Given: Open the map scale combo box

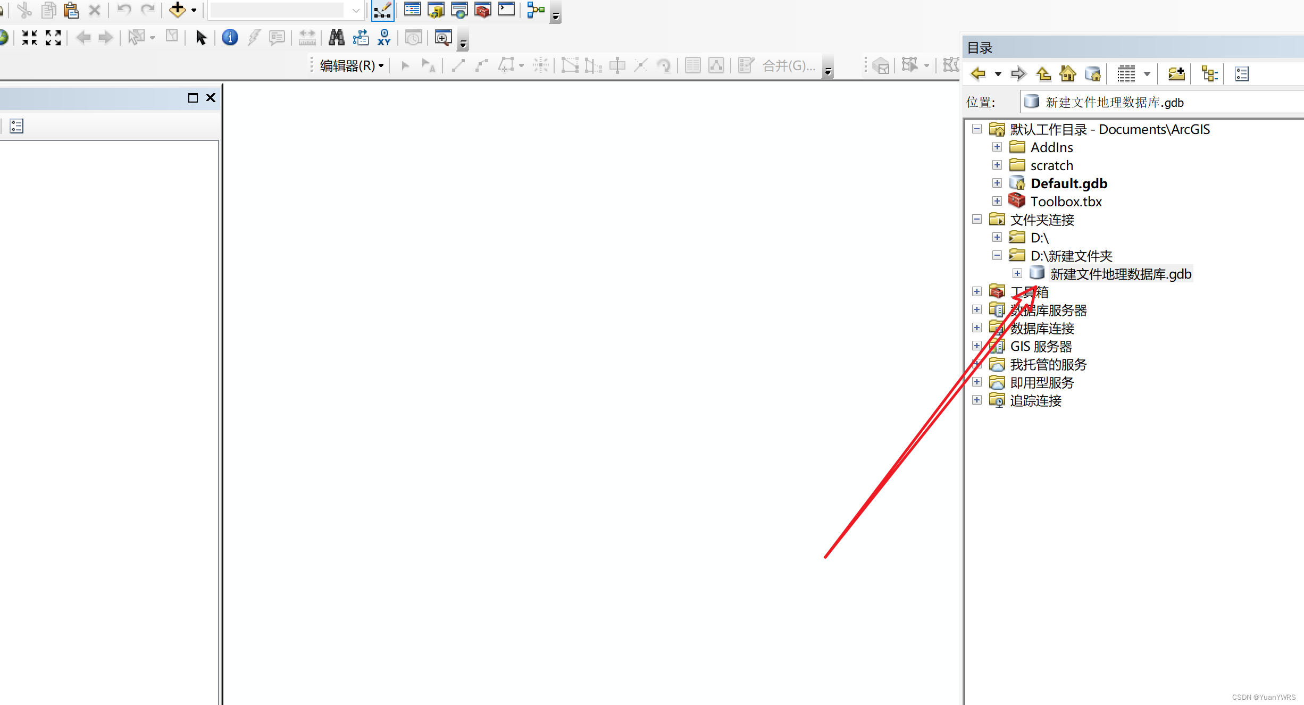Looking at the screenshot, I should [286, 10].
